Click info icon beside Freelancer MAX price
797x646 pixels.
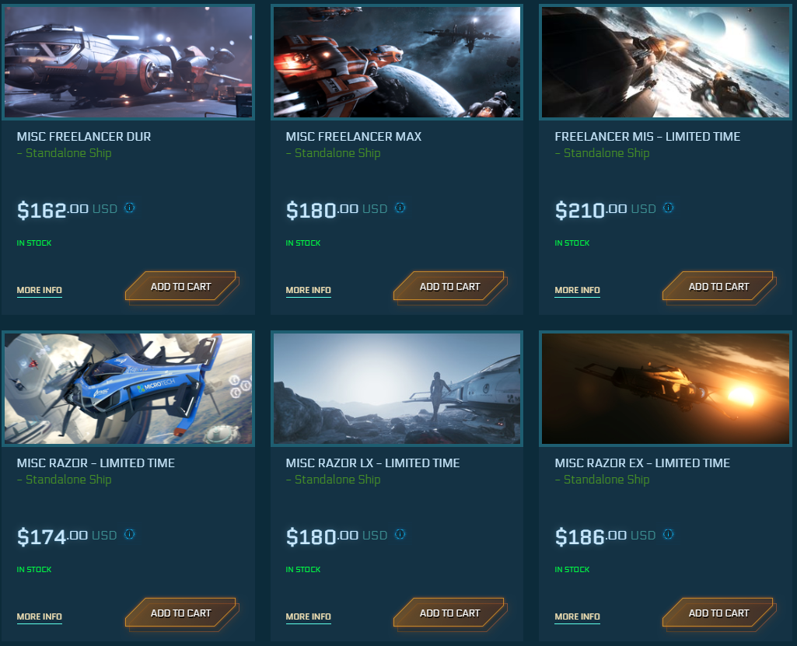400,208
